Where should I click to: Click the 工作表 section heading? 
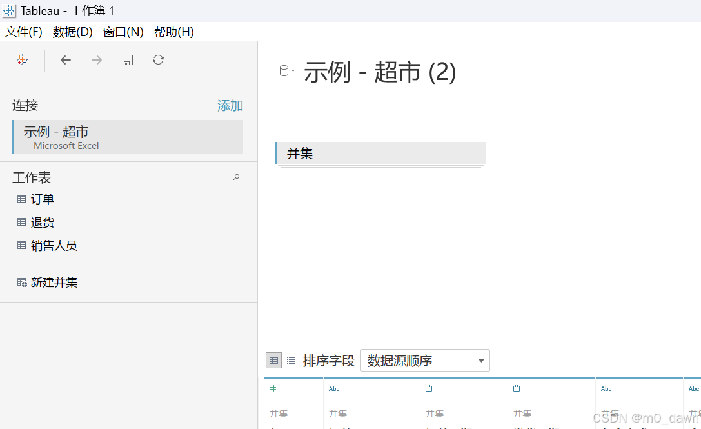pyautogui.click(x=32, y=177)
